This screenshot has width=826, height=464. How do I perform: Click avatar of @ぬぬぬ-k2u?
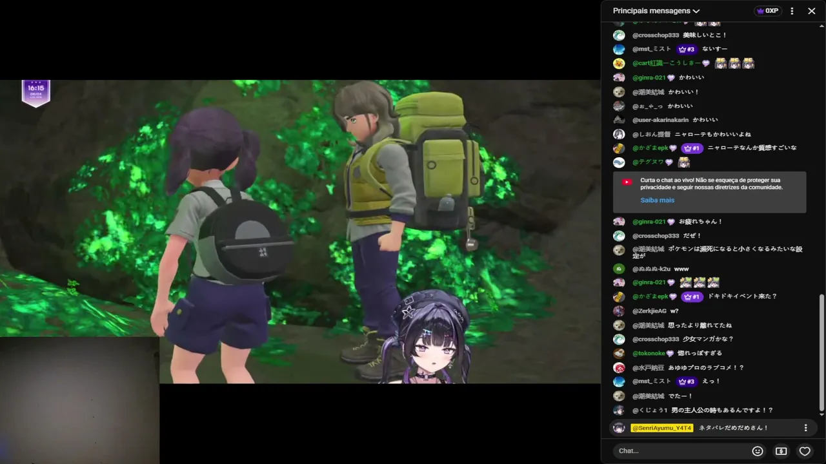619,269
